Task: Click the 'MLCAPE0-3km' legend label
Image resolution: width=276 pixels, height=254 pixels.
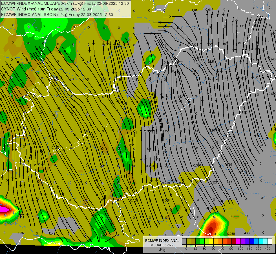Action: coord(162,245)
